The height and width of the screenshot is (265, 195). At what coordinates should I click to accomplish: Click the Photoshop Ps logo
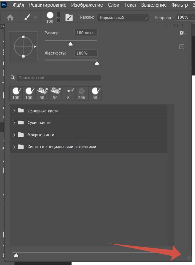[x=4, y=5]
